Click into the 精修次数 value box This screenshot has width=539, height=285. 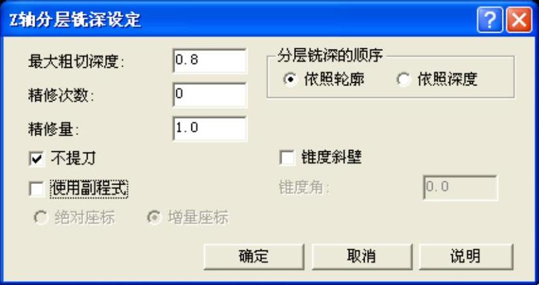(209, 95)
